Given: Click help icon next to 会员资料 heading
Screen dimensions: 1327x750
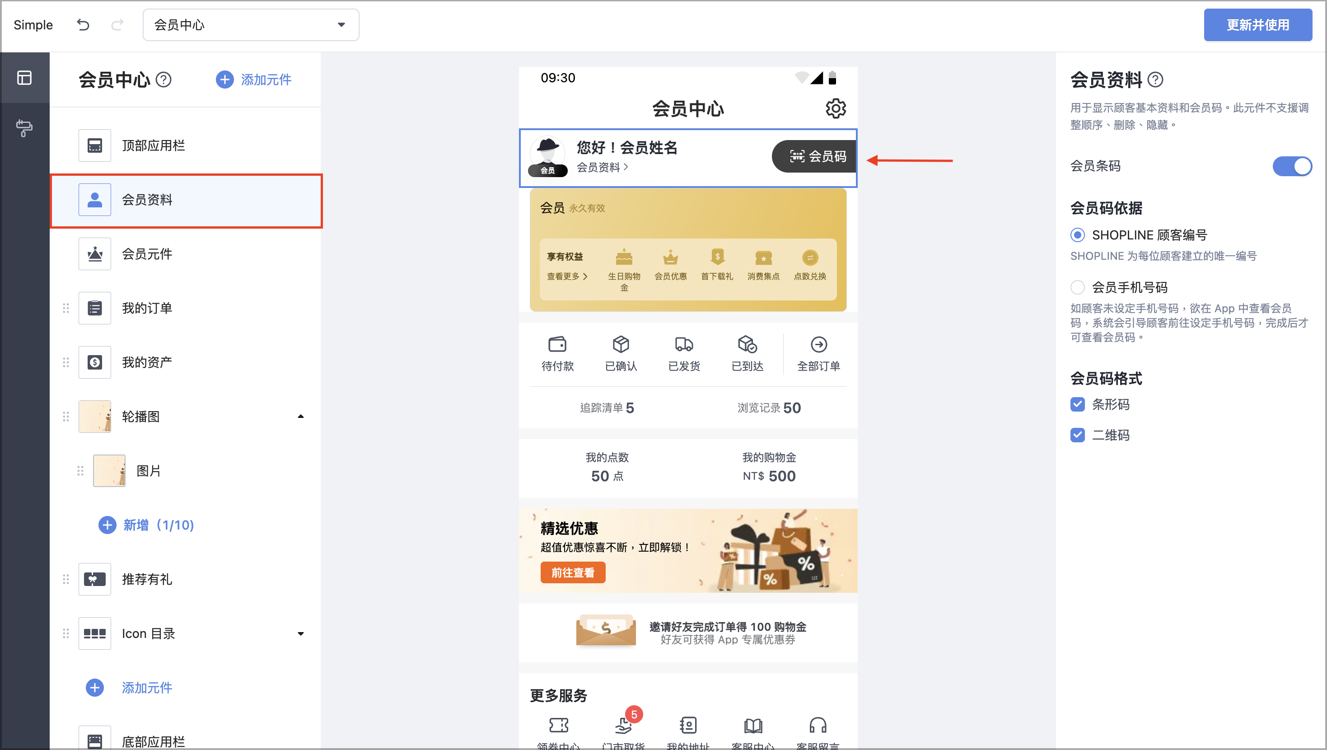Looking at the screenshot, I should coord(1155,80).
